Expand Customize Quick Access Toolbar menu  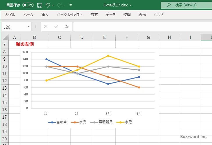70,5
